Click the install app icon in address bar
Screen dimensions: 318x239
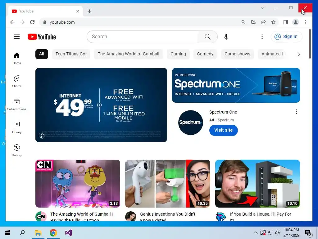pyautogui.click(x=253, y=22)
